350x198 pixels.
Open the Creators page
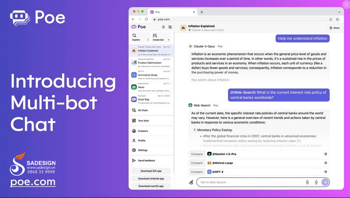point(151,131)
